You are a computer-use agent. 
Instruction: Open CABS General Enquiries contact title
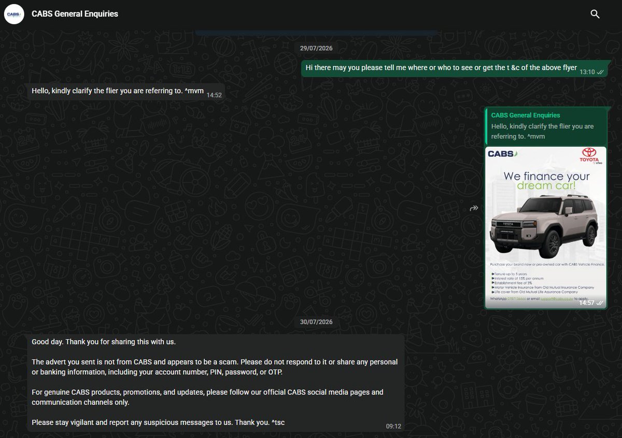point(75,14)
